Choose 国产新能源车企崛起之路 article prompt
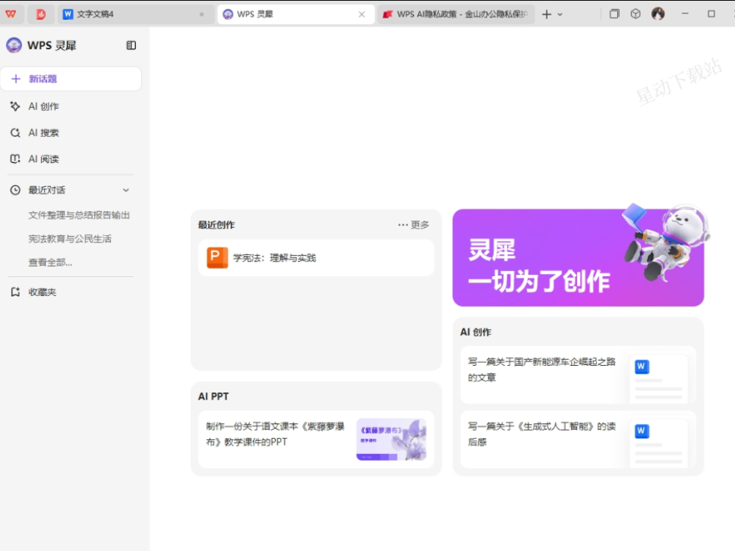Viewport: 735px width, 551px height. pyautogui.click(x=578, y=375)
